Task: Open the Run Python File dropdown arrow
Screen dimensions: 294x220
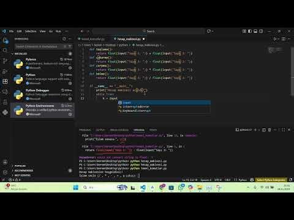Action: [278, 38]
